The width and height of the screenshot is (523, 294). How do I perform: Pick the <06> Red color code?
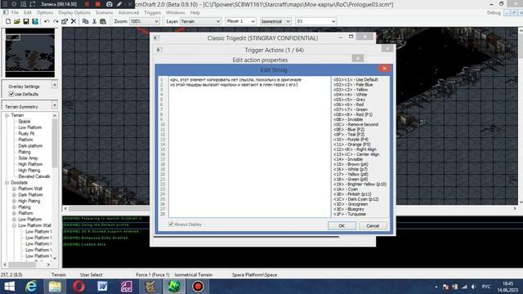pyautogui.click(x=349, y=105)
